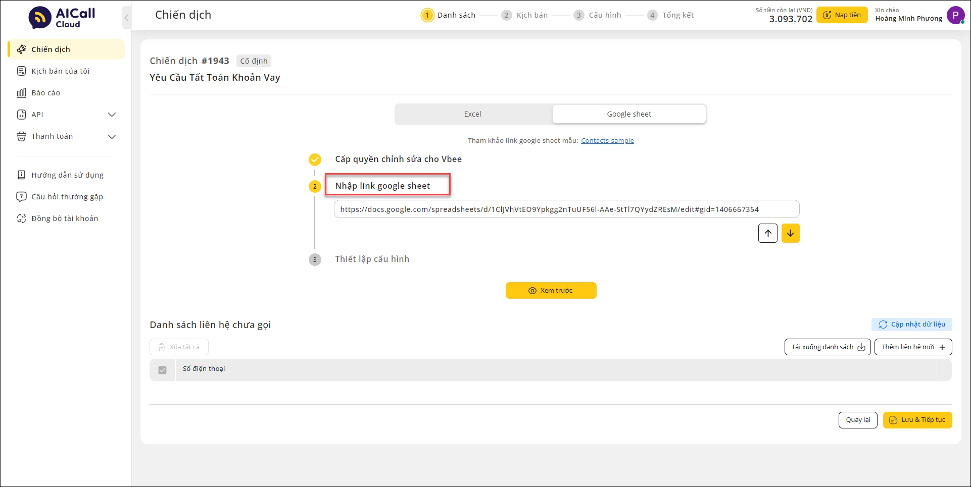Toggle the select-all checkbox in contact table

(x=162, y=370)
